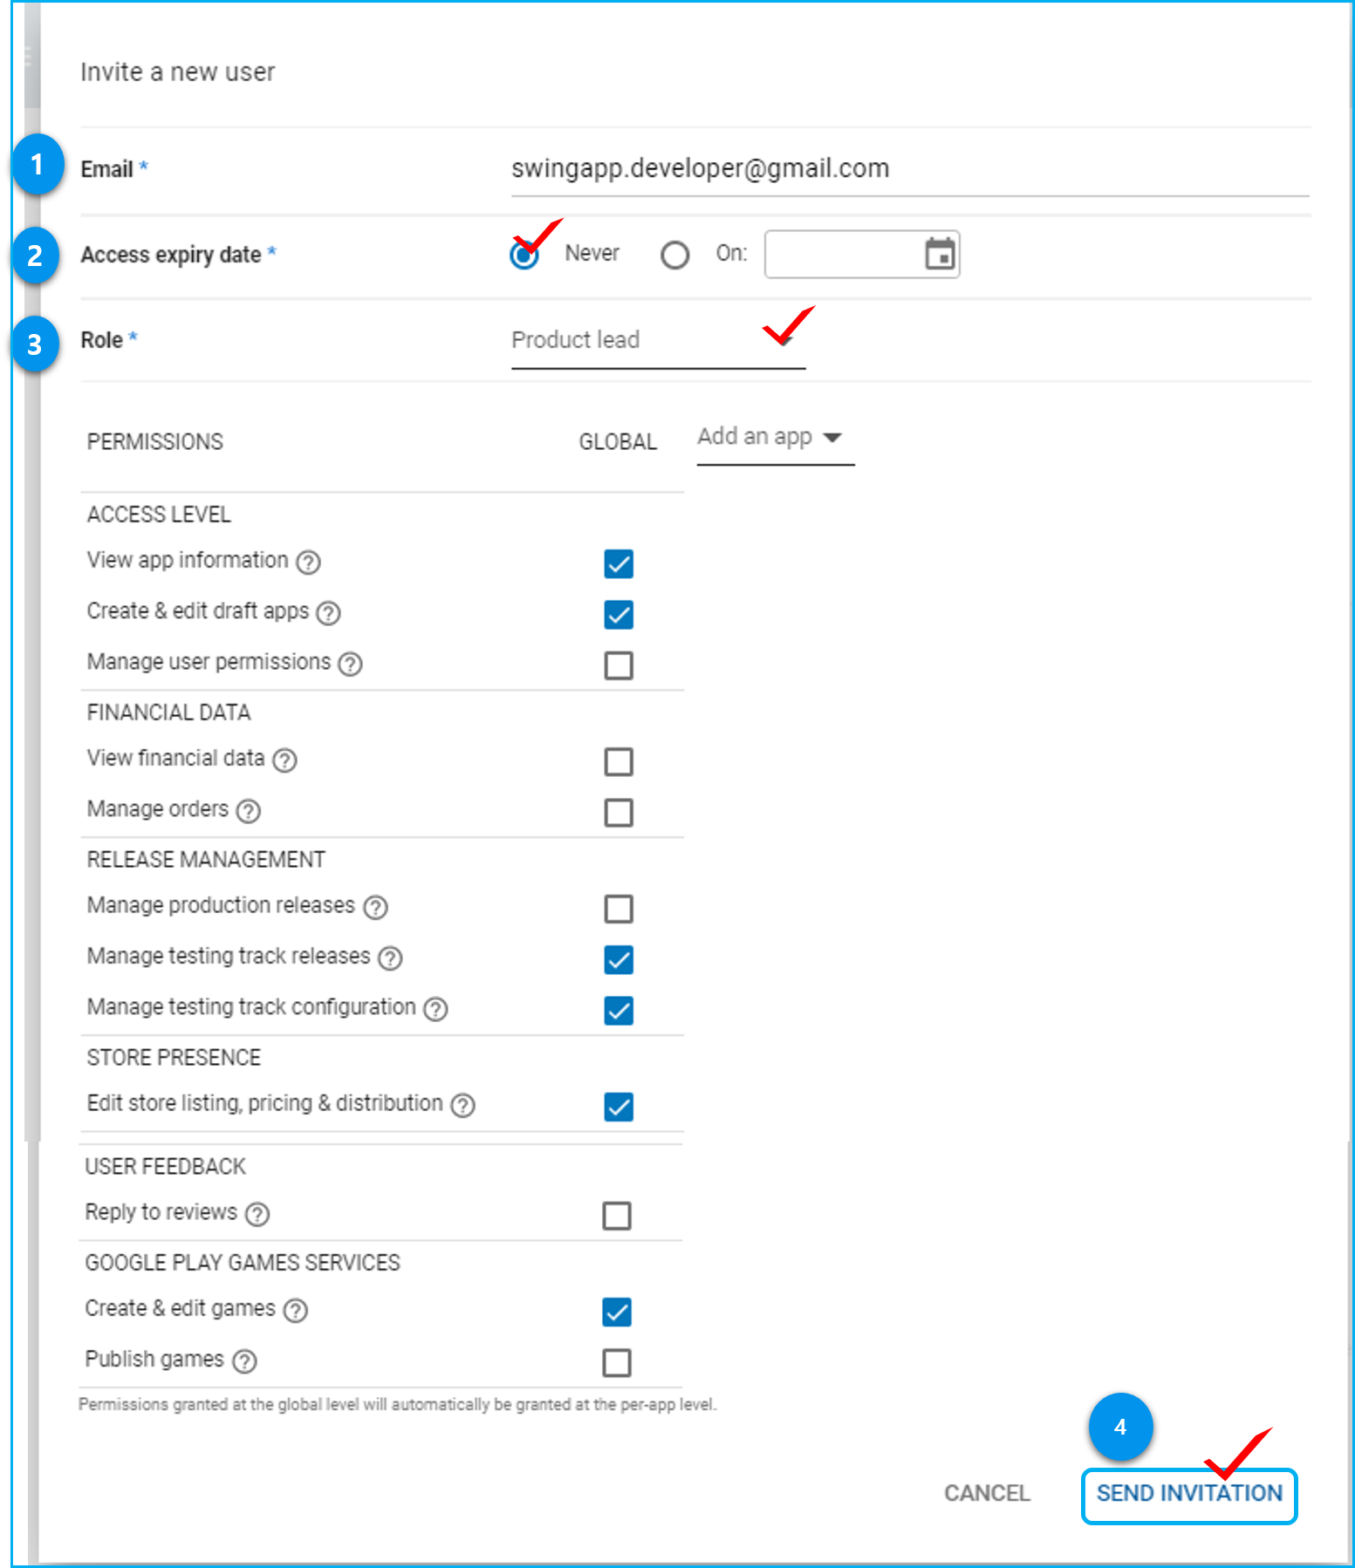This screenshot has width=1355, height=1568.
Task: Click help icon beside View app information
Action: [x=308, y=562]
